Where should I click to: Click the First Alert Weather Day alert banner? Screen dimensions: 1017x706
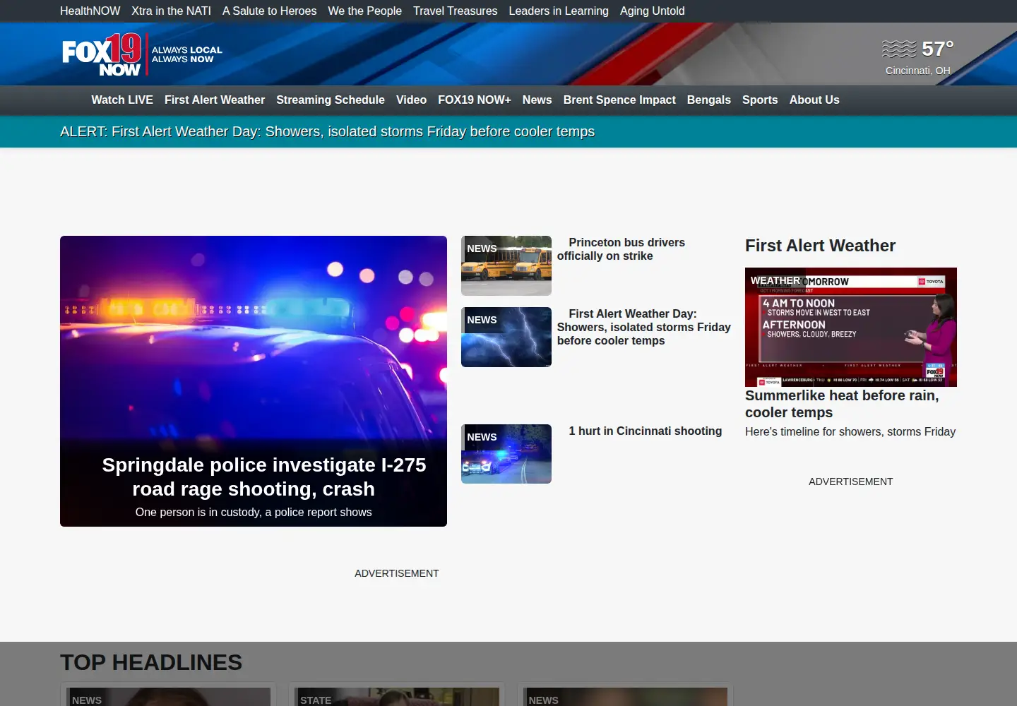click(x=327, y=131)
